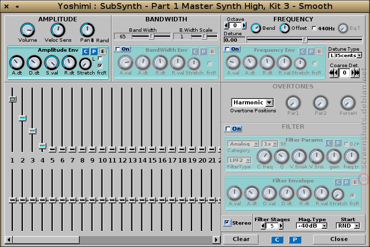Click the BandWidth Env A.val knob
The image size is (370, 247).
(x=125, y=63)
